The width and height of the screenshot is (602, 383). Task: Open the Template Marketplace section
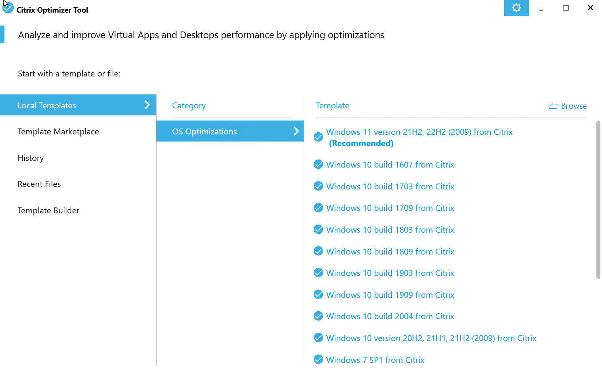point(58,131)
